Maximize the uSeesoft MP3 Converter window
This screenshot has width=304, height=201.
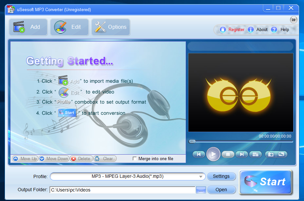[x=278, y=8]
